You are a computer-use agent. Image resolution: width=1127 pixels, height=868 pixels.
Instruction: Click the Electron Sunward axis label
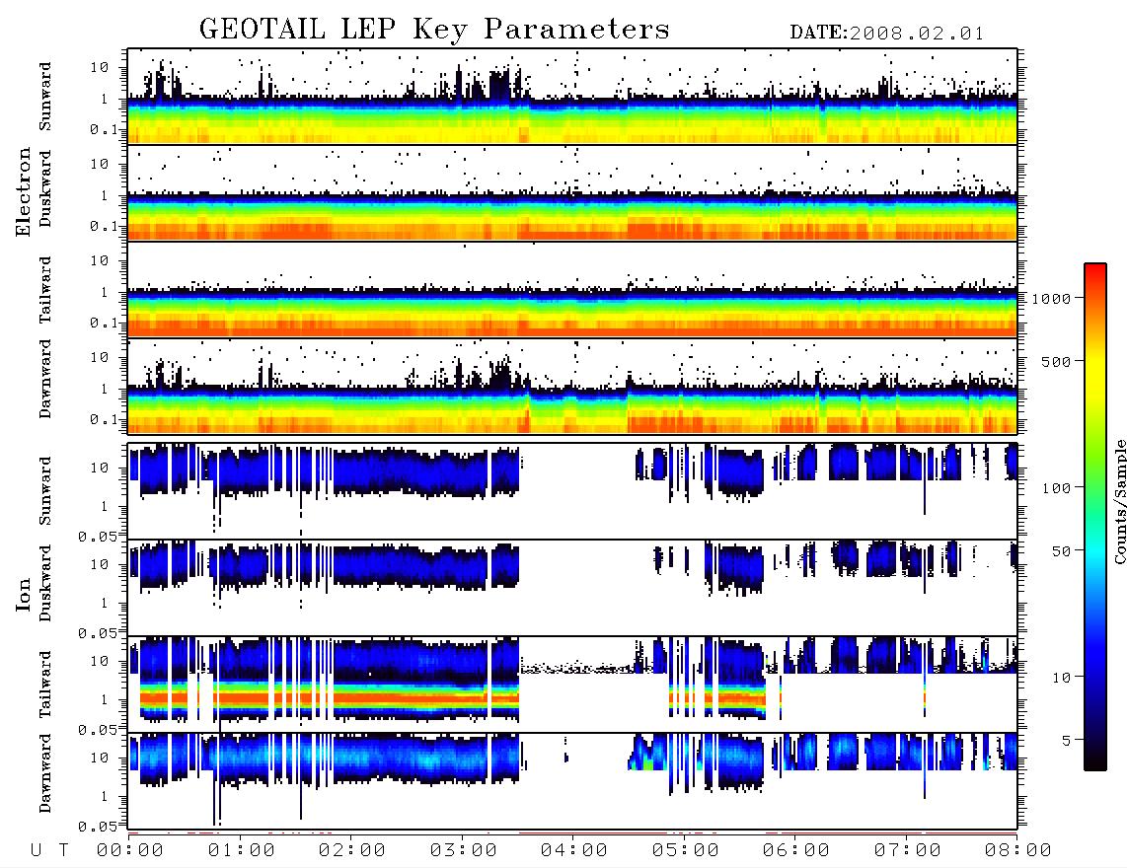coord(45,97)
